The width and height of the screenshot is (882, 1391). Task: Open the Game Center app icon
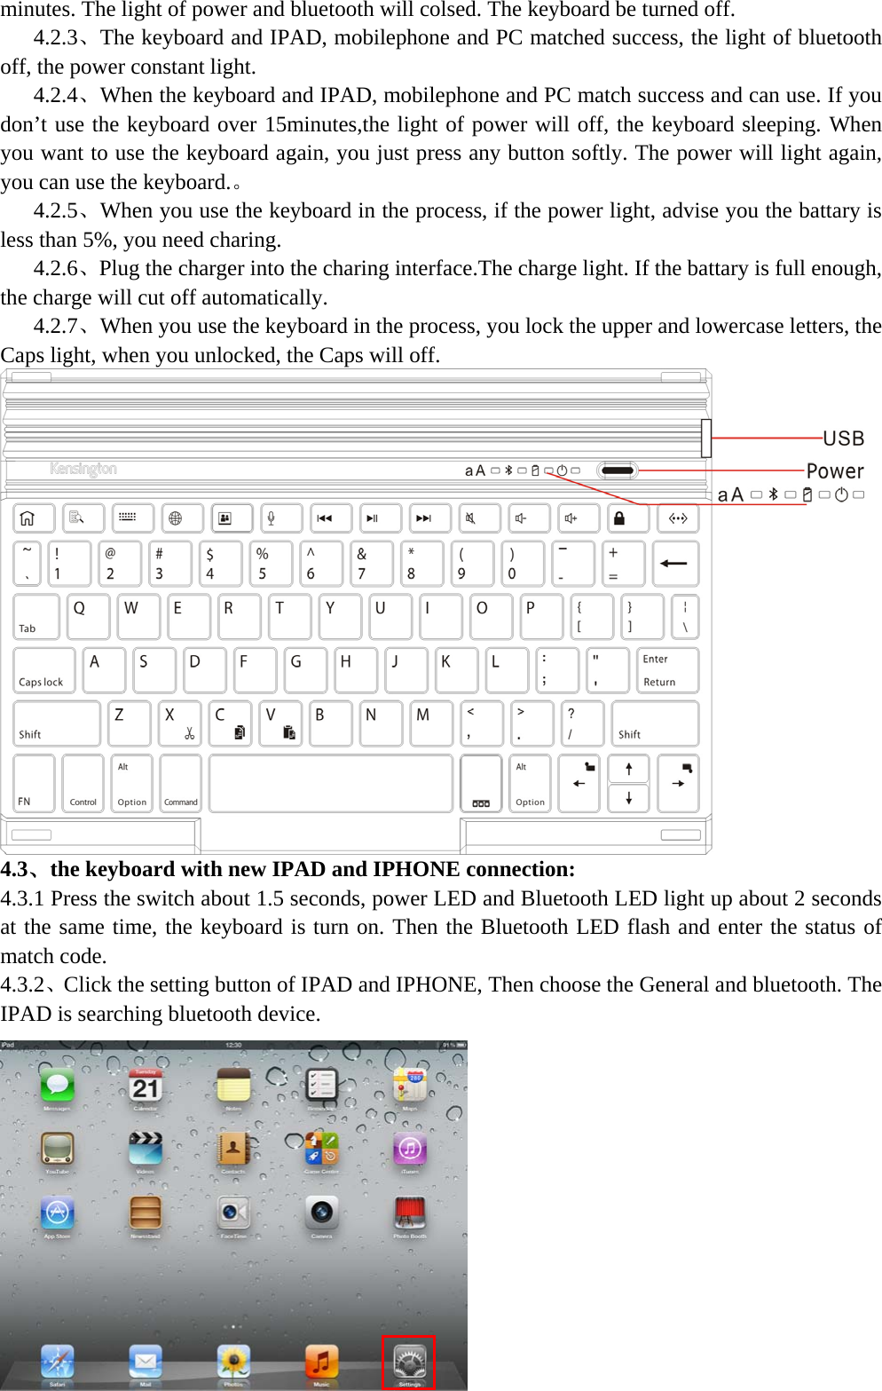(x=321, y=1149)
